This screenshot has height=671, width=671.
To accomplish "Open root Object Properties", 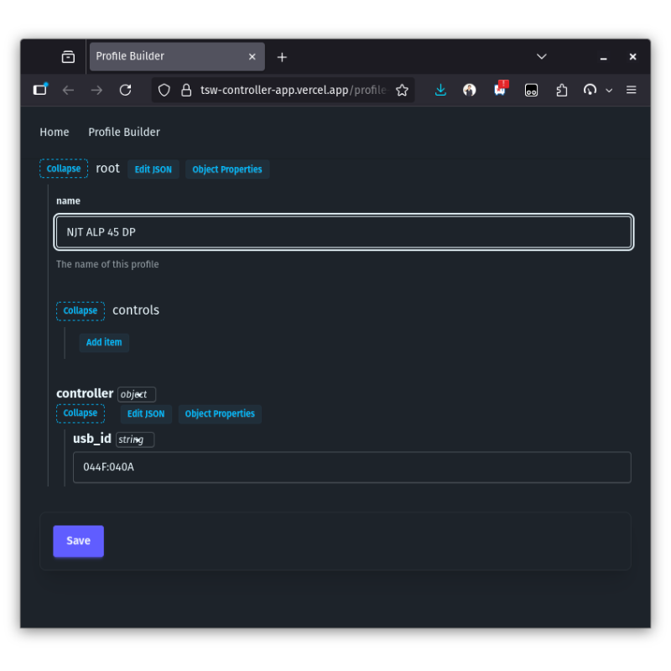I will (x=227, y=169).
